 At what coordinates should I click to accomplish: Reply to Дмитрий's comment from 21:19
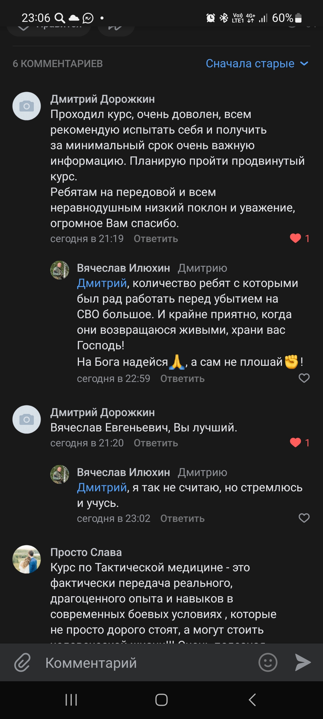pos(156,239)
